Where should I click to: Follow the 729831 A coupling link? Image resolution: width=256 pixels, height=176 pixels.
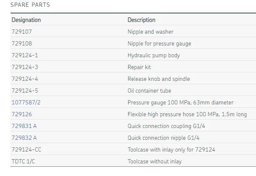pyautogui.click(x=24, y=126)
